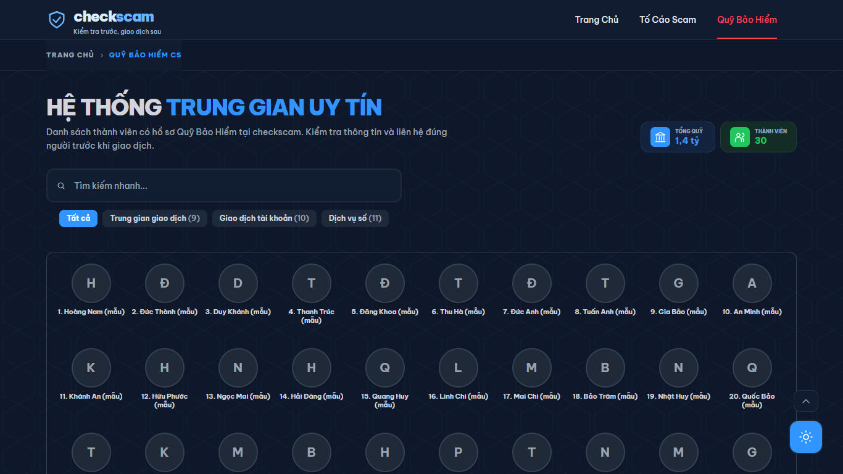Click name text '16. Linh Chi (mẫu)'
The image size is (843, 474).
[x=458, y=396]
